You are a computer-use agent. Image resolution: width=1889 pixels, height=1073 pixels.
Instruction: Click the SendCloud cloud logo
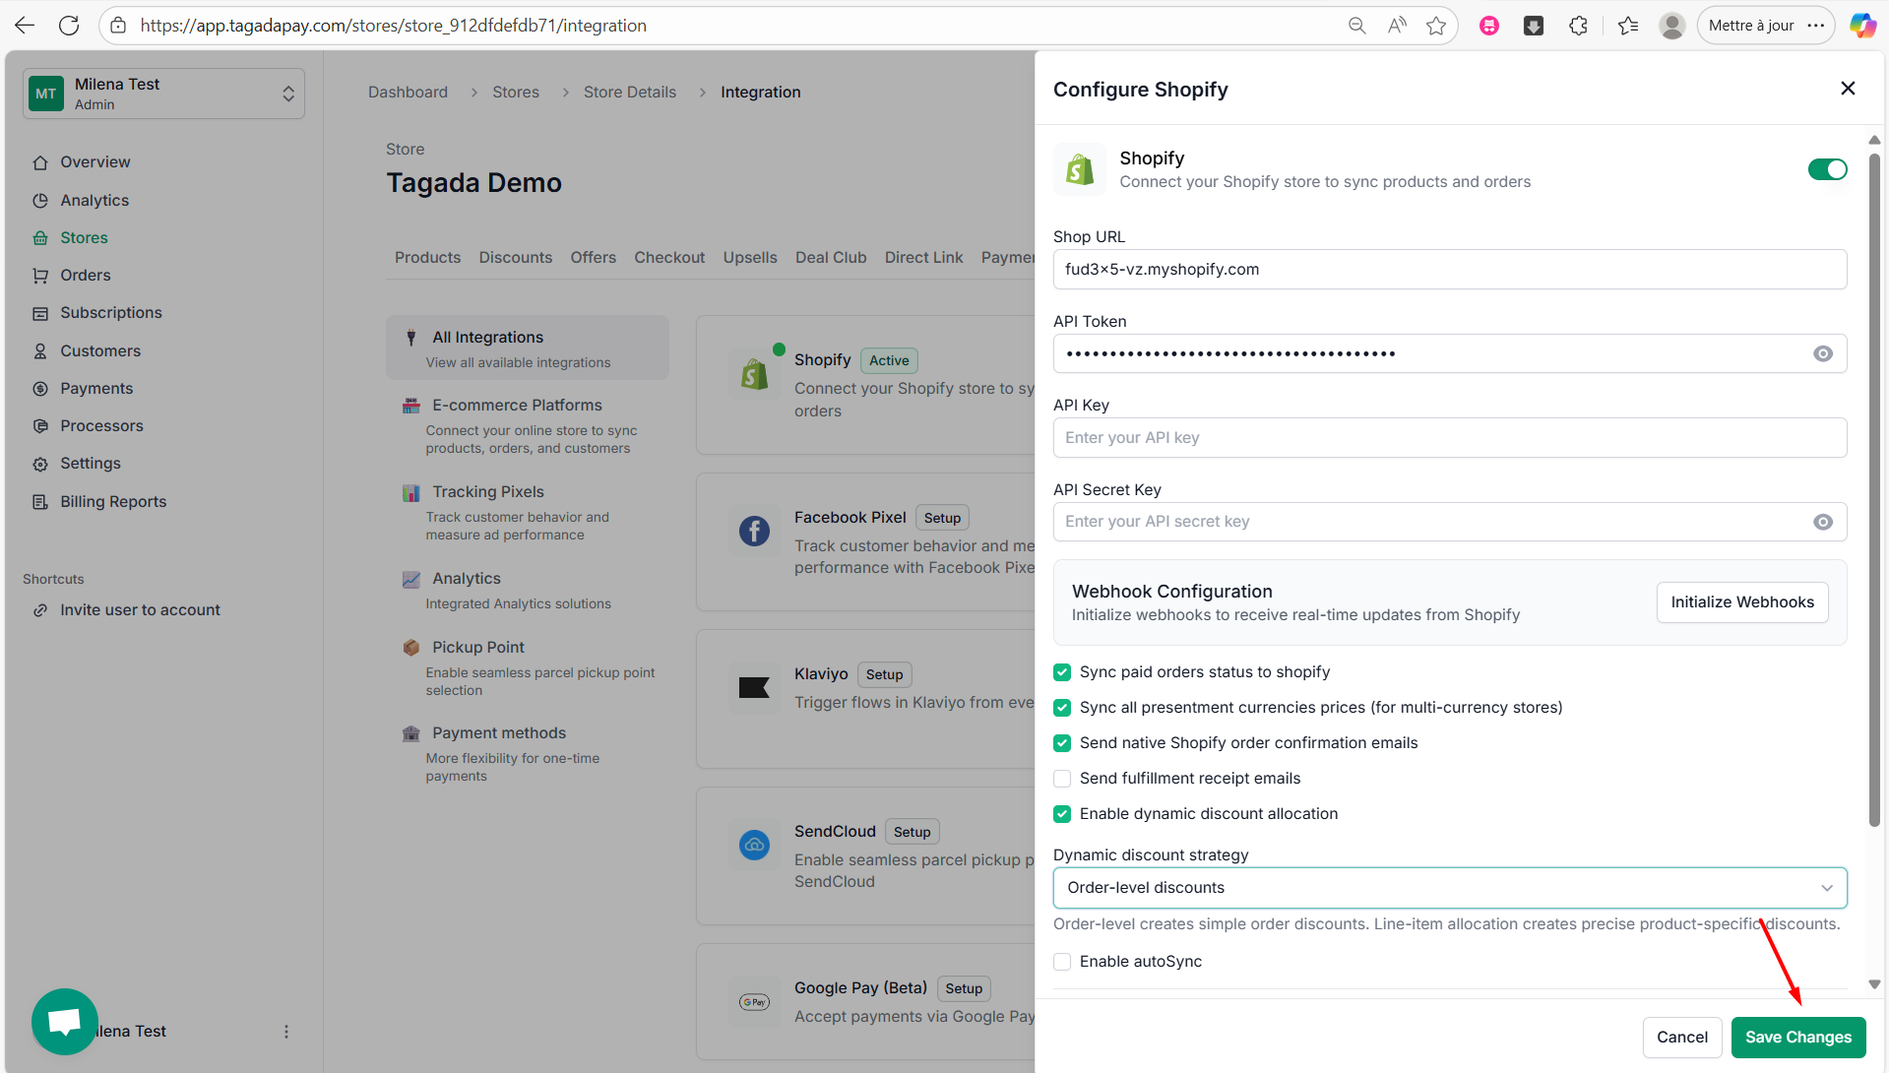(x=755, y=845)
